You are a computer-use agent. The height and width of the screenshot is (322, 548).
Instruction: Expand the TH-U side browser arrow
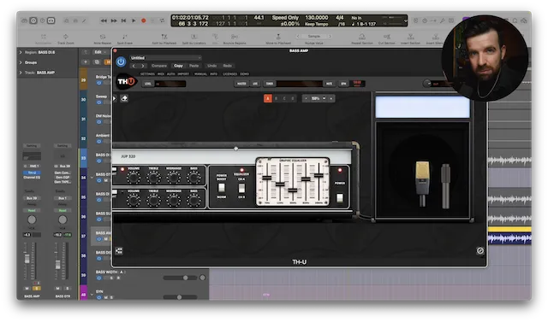(x=114, y=98)
